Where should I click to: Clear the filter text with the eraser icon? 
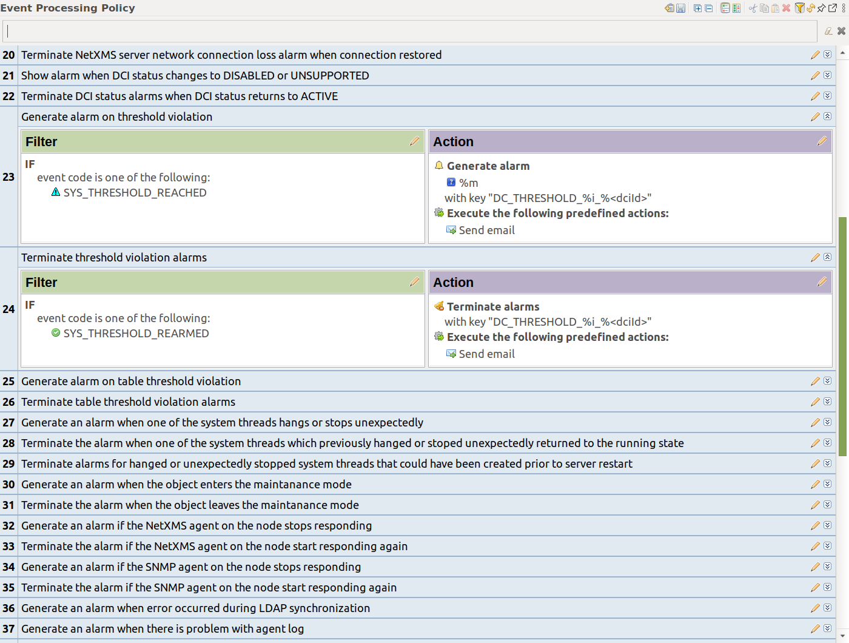(828, 31)
